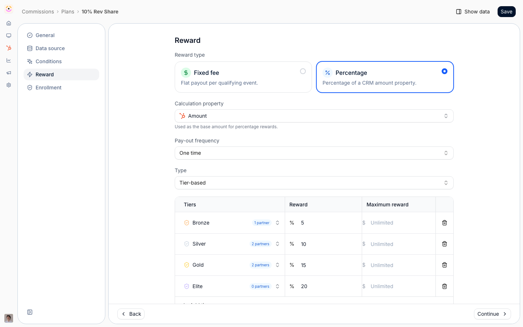This screenshot has height=327, width=523.
Task: Go to the Conditions section
Action: coord(61,61)
